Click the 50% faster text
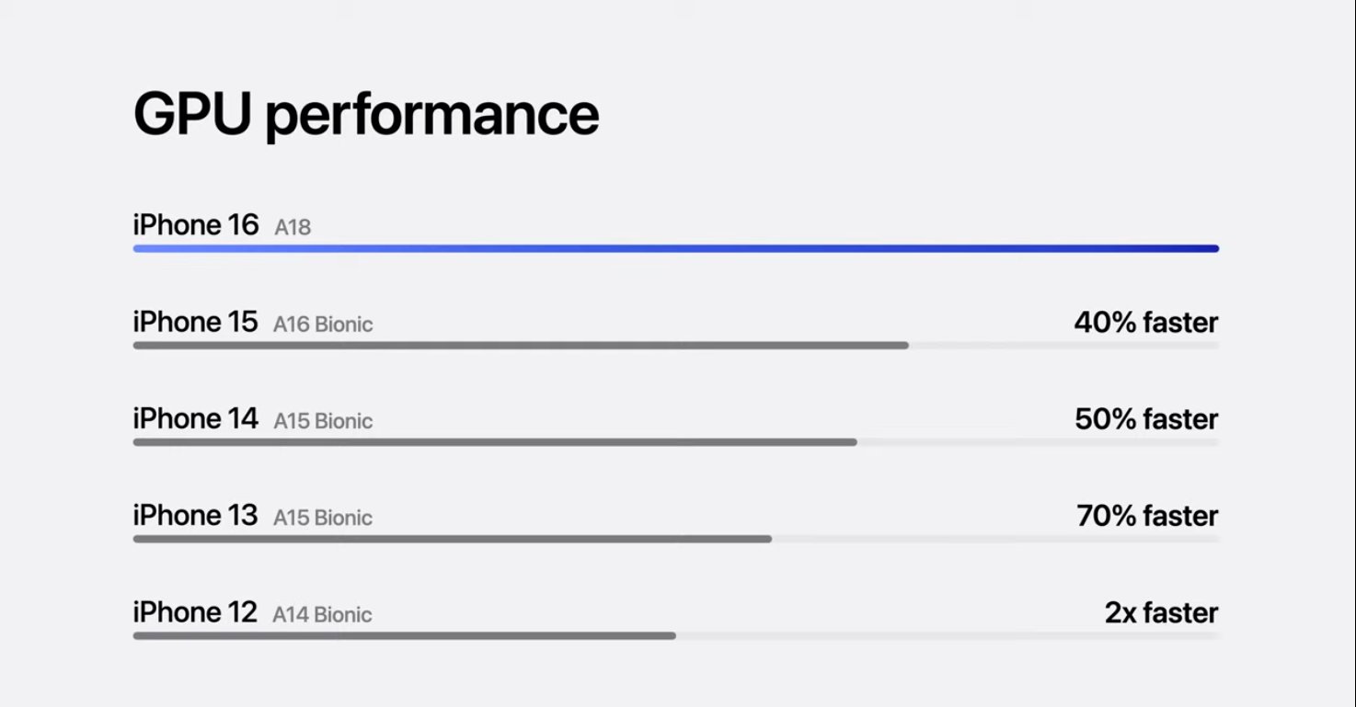The image size is (1356, 707). (x=1145, y=419)
